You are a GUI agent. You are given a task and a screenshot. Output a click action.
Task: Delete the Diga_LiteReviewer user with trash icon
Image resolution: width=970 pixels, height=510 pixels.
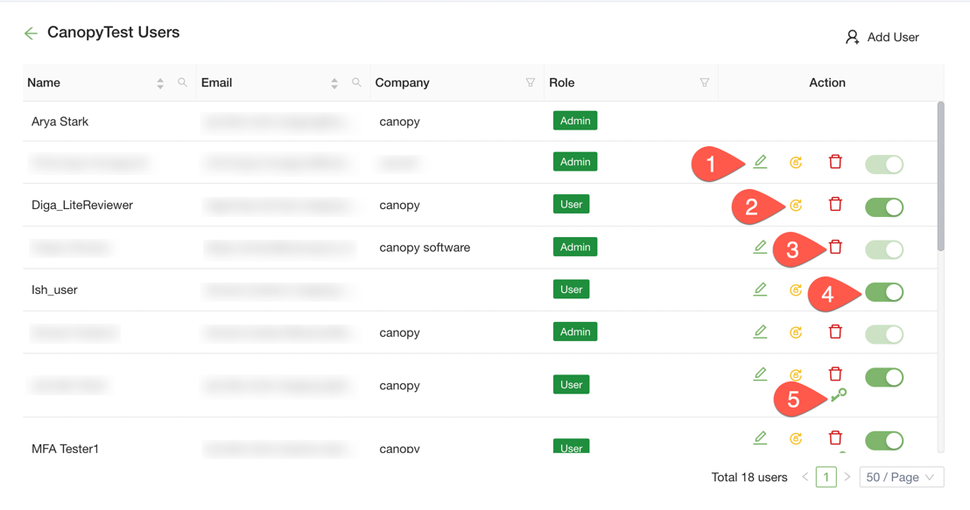tap(835, 204)
